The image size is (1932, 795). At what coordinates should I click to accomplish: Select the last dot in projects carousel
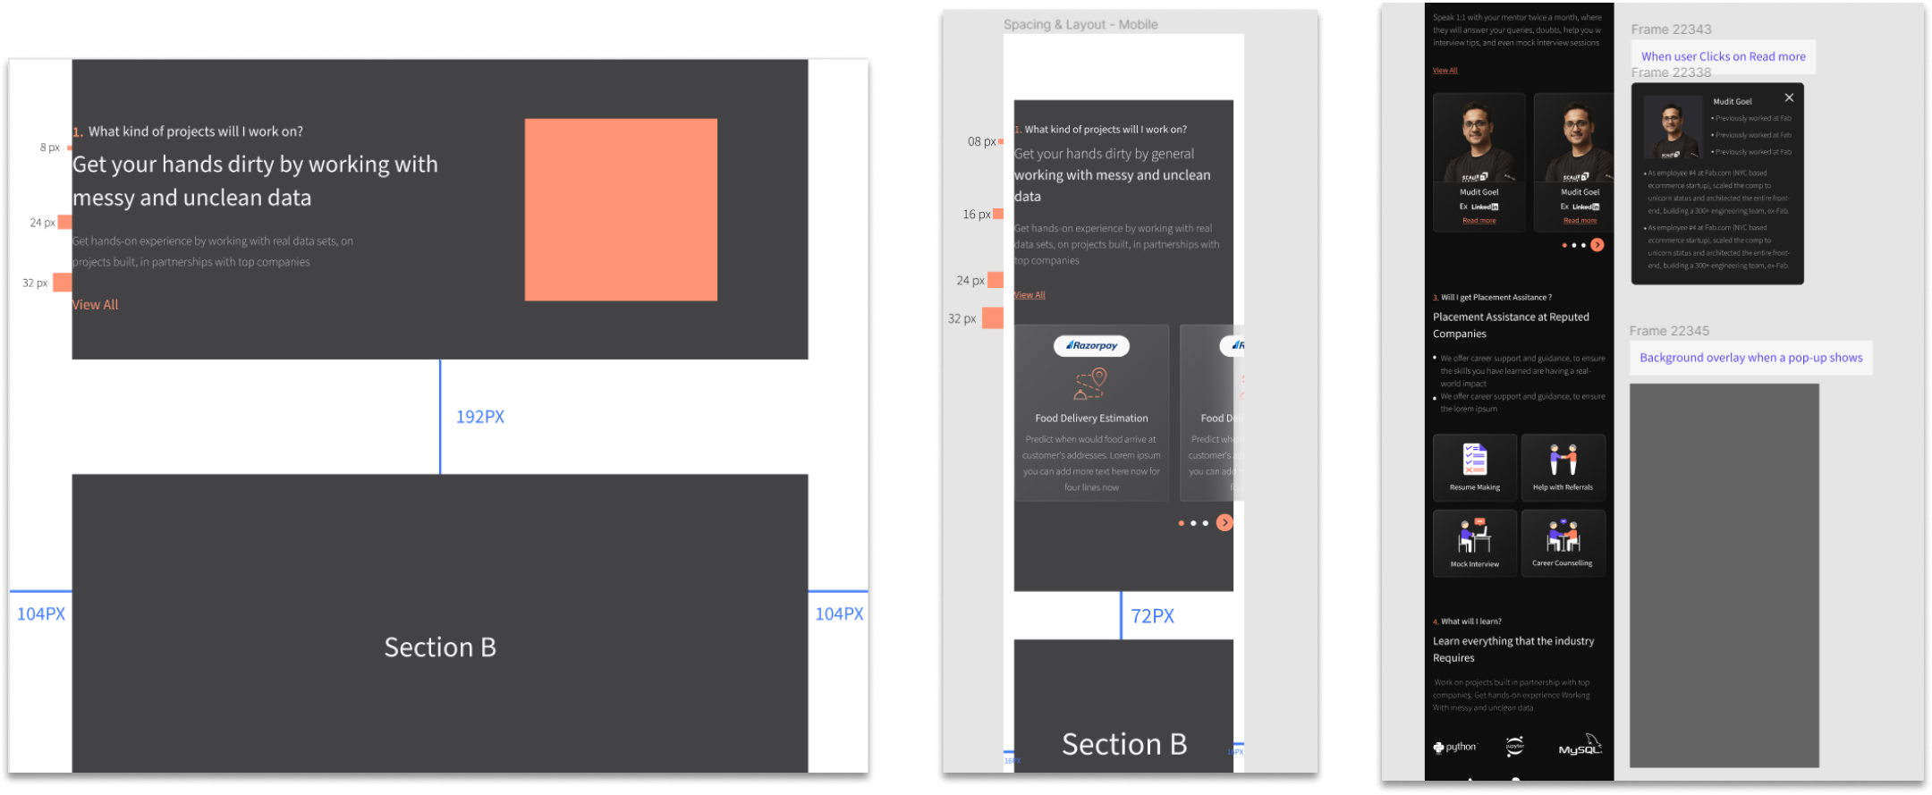1205,523
